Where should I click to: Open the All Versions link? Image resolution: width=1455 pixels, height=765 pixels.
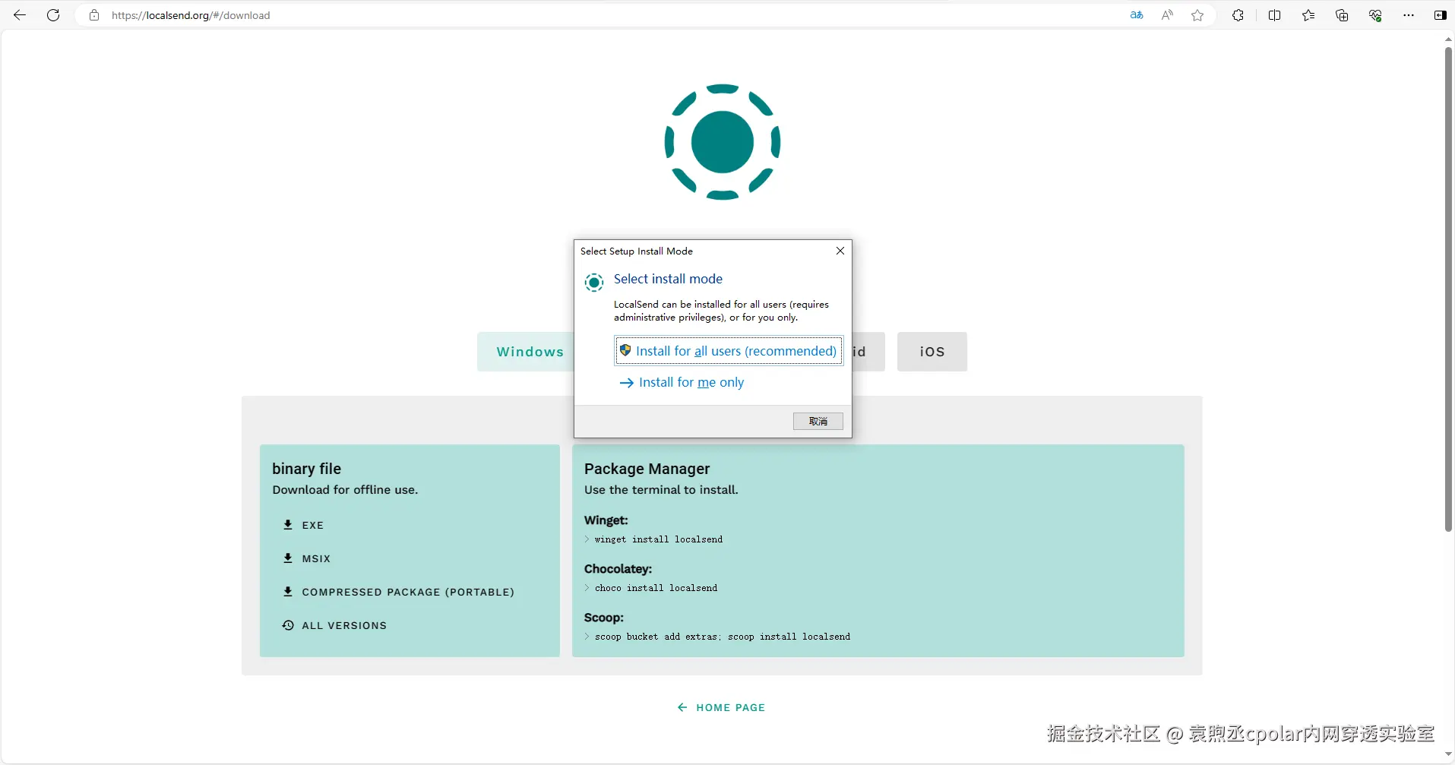335,625
